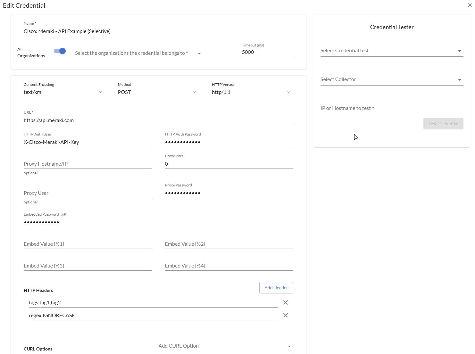Focus the URL input field
The width and height of the screenshot is (475, 354).
pyautogui.click(x=158, y=120)
